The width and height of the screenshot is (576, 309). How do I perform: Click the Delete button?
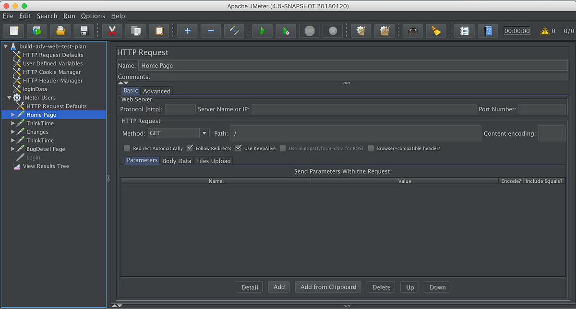coord(381,287)
